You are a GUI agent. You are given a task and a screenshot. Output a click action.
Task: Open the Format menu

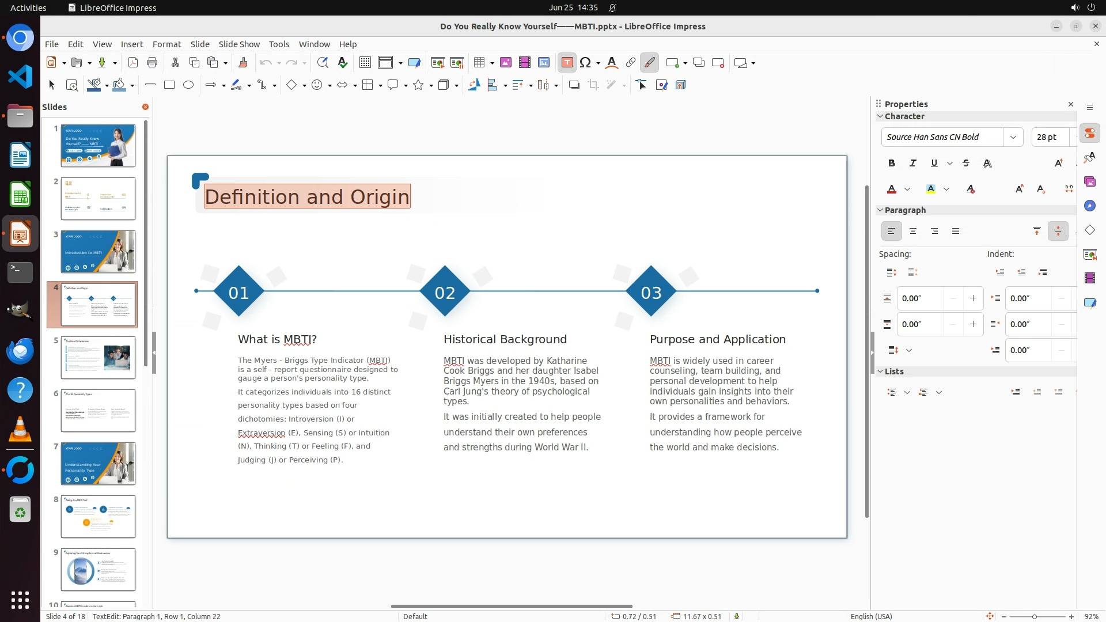point(166,44)
